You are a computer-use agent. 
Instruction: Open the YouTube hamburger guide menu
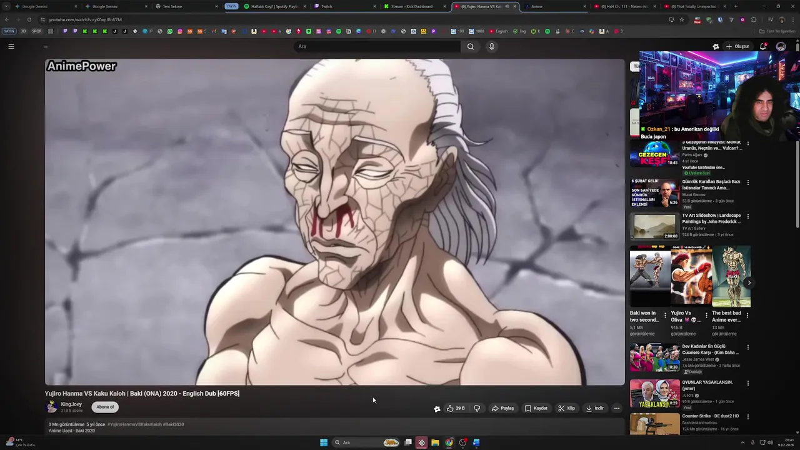click(x=11, y=46)
